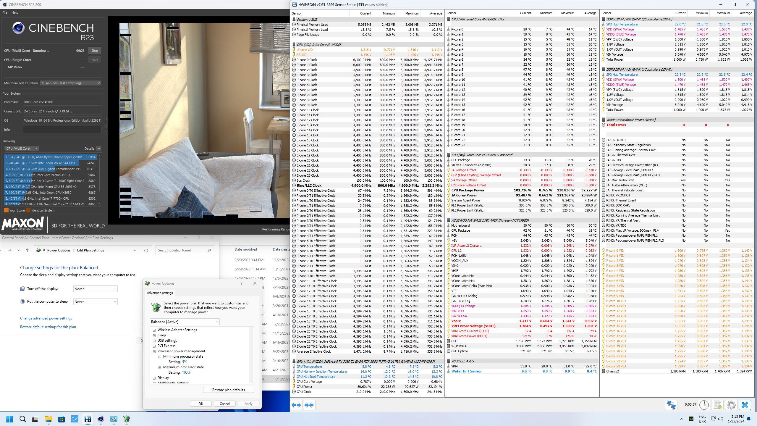Click the WHEA Total Errors sensor row icon
The image size is (757, 426).
click(604, 125)
